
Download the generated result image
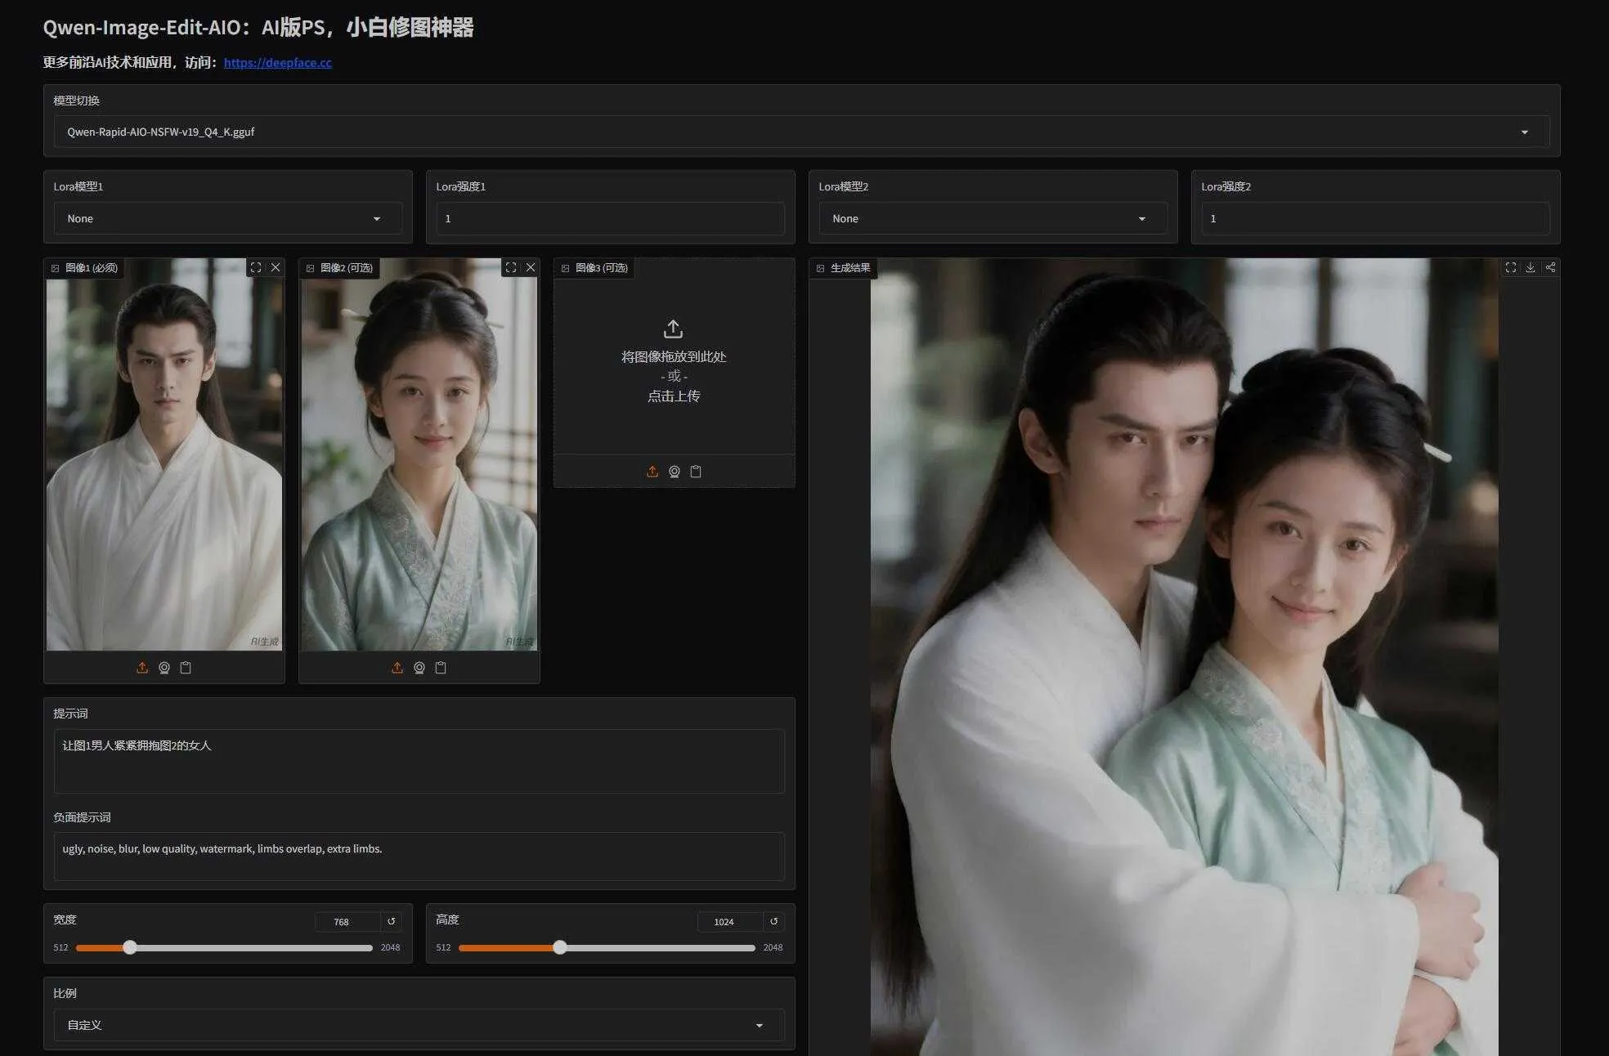pyautogui.click(x=1529, y=267)
